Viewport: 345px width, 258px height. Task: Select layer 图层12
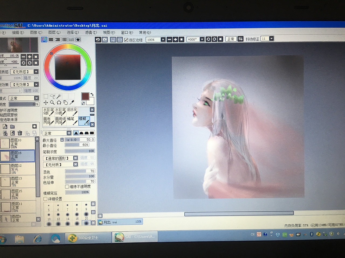pyautogui.click(x=18, y=169)
